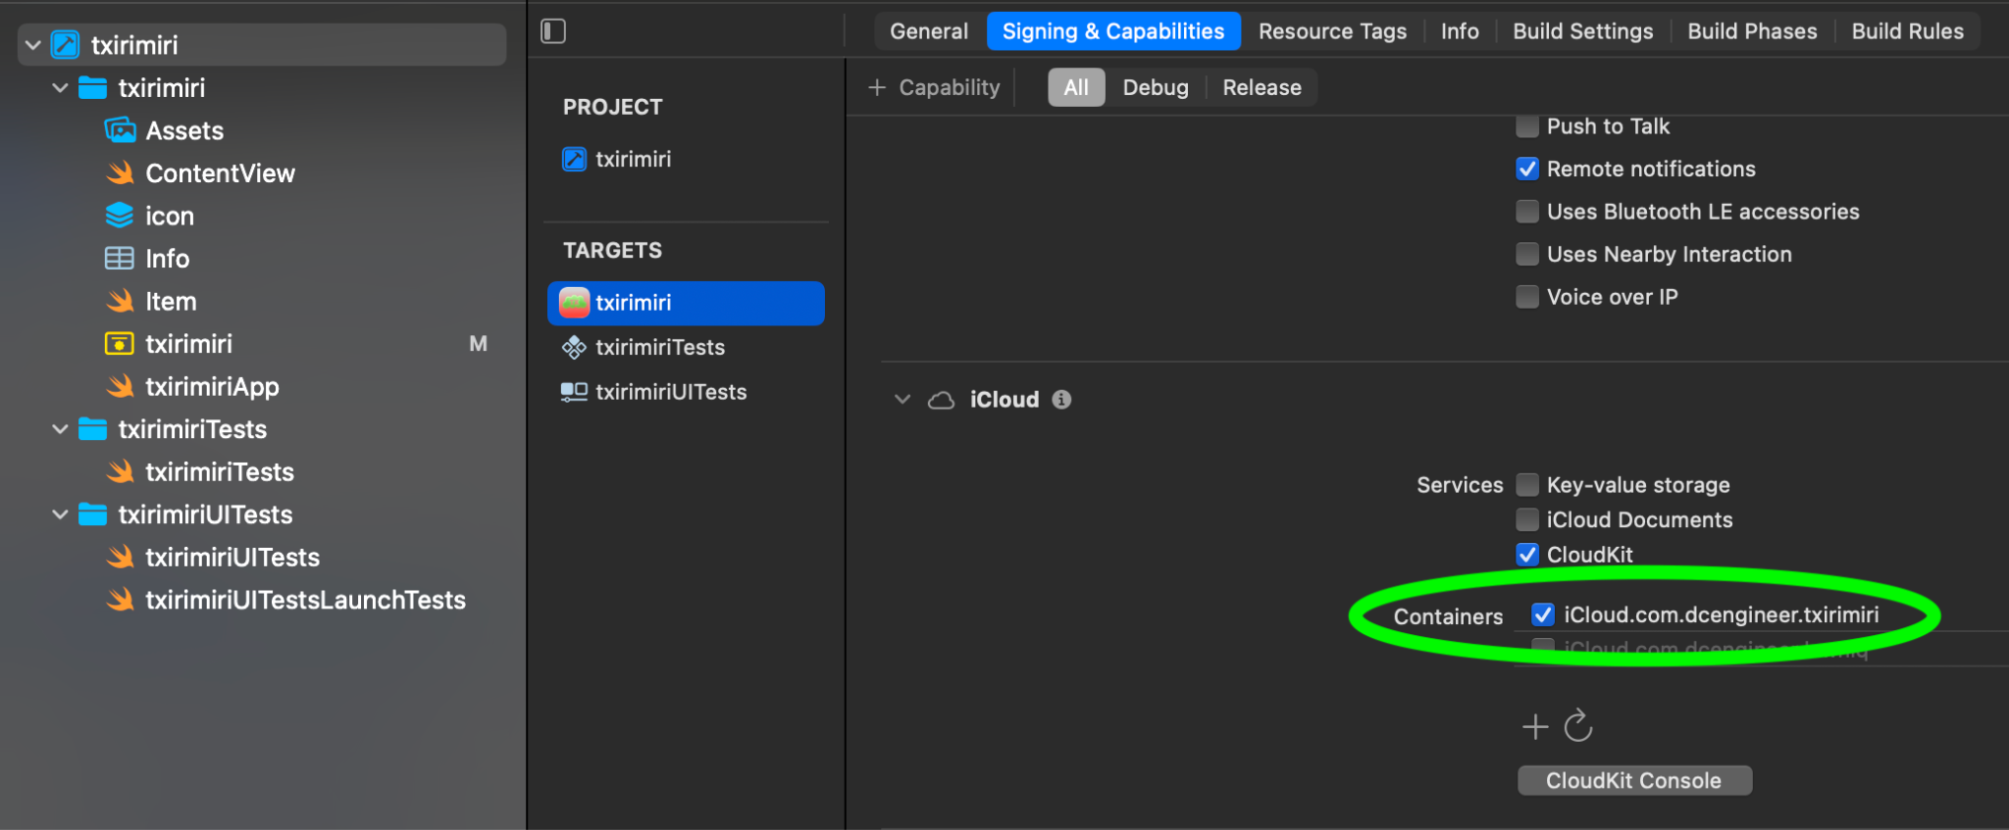Uncheck the CloudKit service
Viewport: 2009px width, 830px height.
point(1527,555)
